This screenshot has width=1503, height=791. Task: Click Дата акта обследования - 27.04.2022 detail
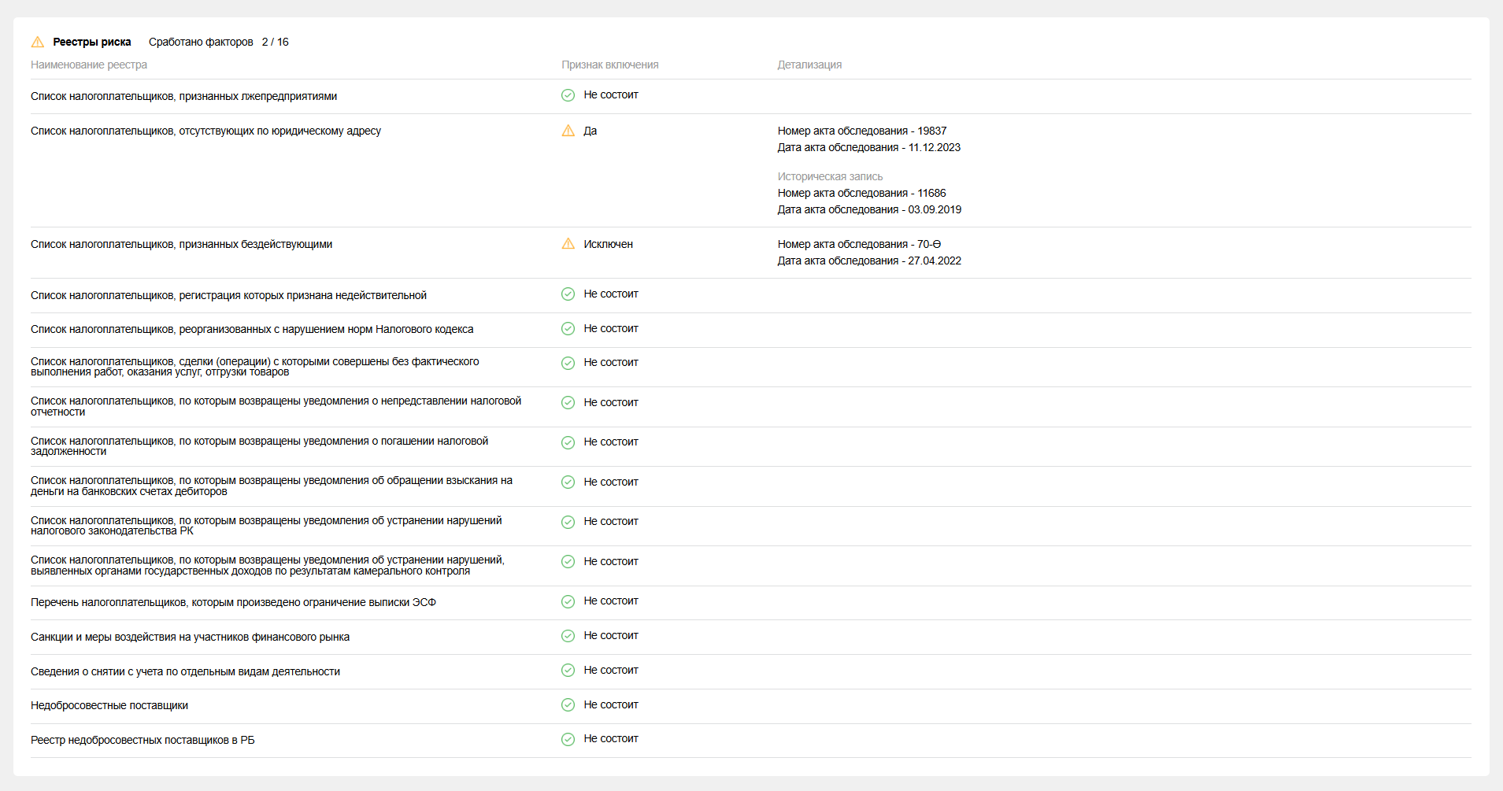869,261
